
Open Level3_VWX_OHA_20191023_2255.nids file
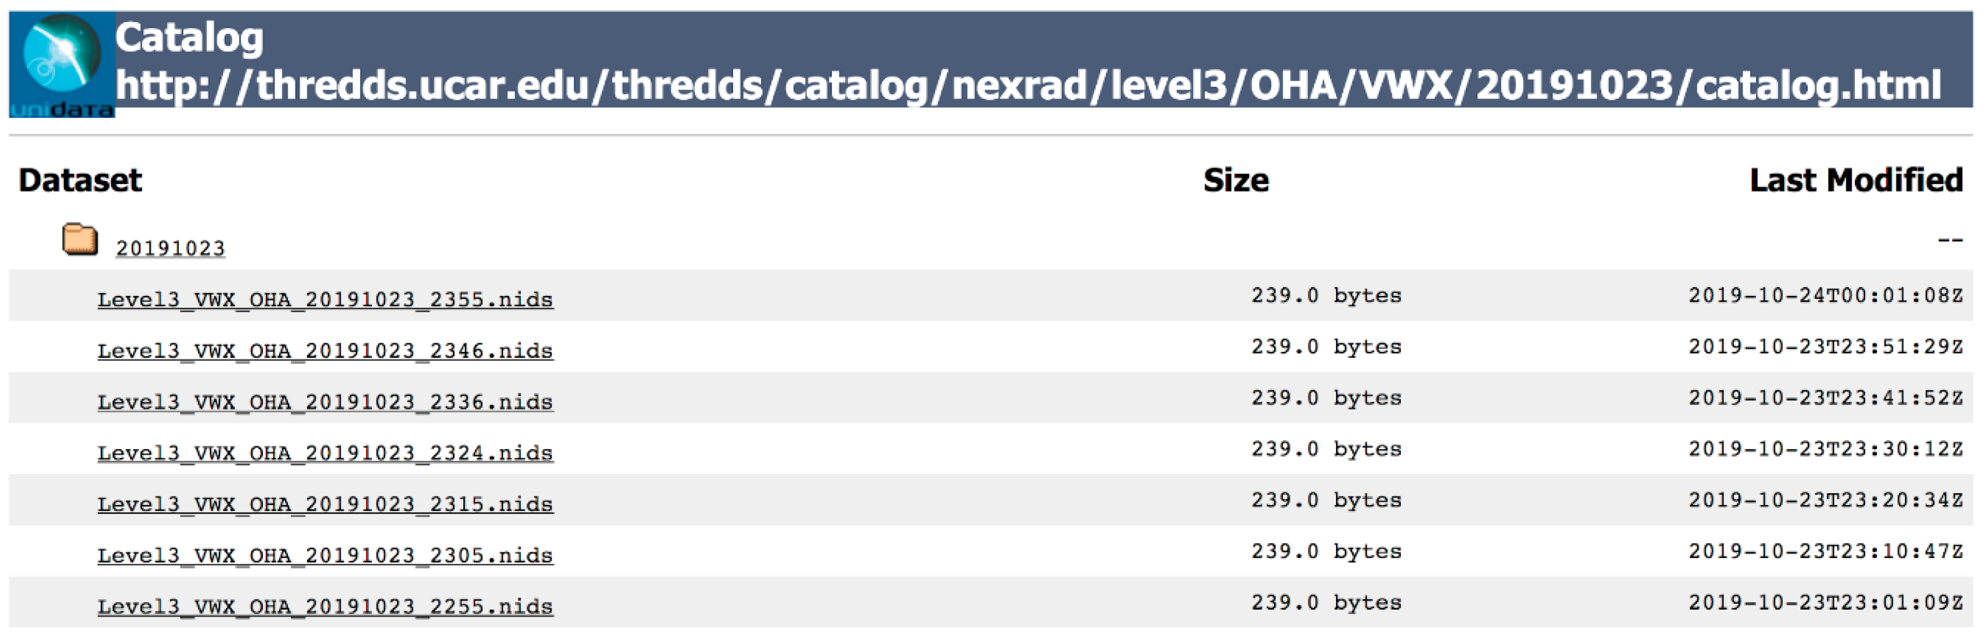pos(324,606)
